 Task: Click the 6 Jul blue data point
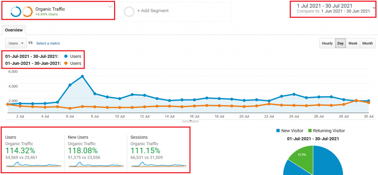tap(70, 85)
